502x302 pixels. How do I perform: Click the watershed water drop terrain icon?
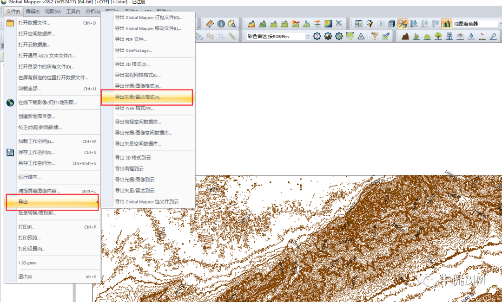click(306, 24)
